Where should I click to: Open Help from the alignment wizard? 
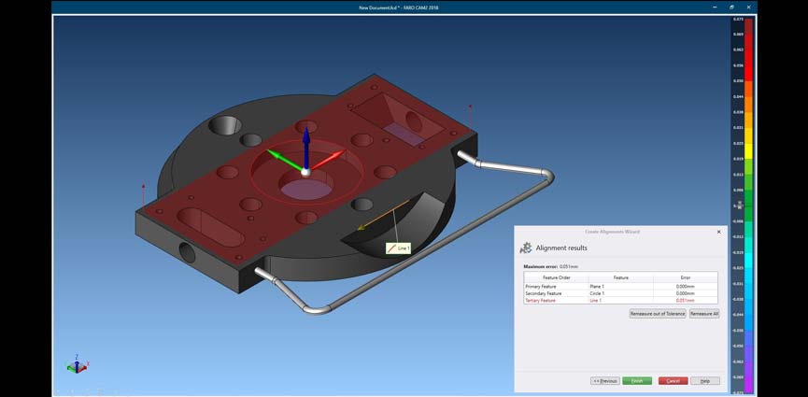coord(705,381)
